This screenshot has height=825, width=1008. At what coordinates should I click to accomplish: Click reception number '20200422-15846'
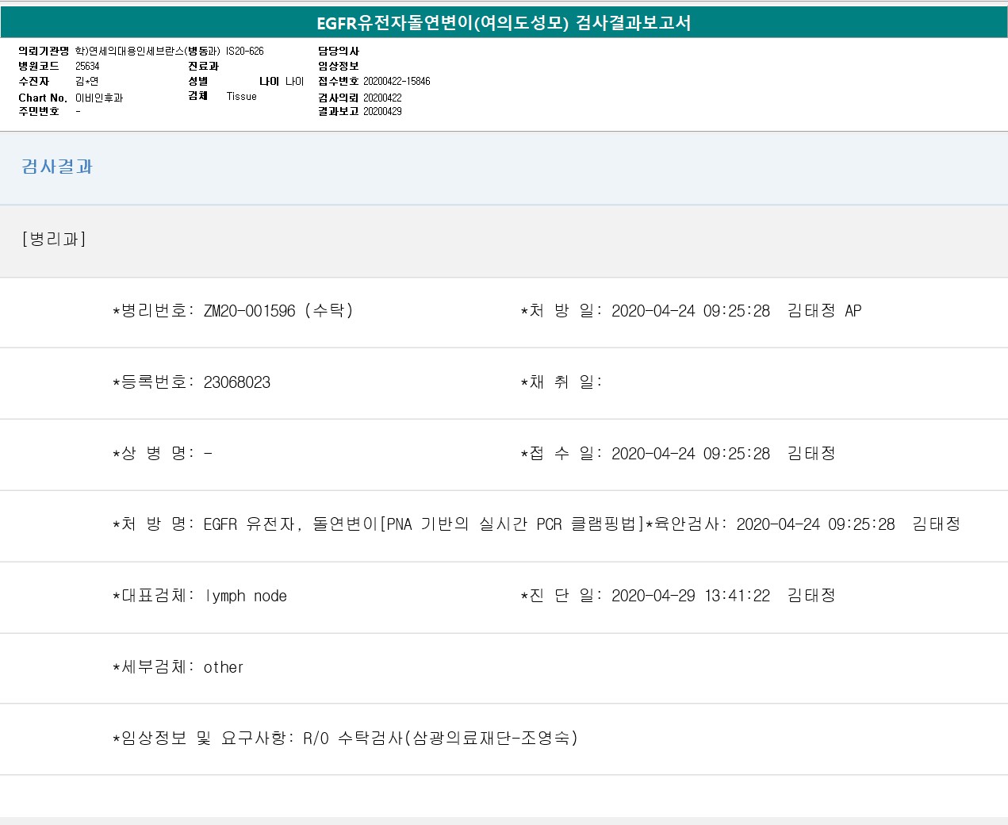tap(397, 82)
